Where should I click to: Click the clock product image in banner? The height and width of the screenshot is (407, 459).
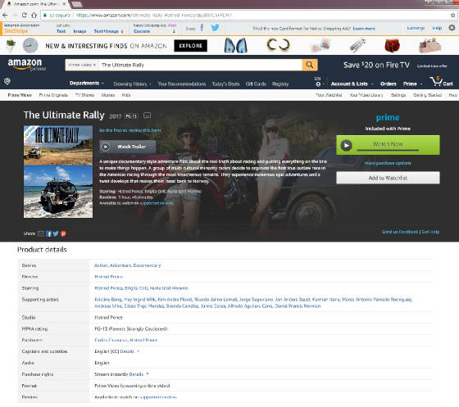coord(30,46)
